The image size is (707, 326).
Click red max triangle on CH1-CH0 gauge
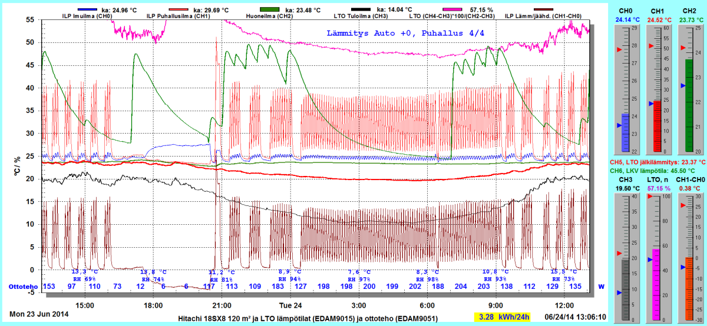coord(682,205)
